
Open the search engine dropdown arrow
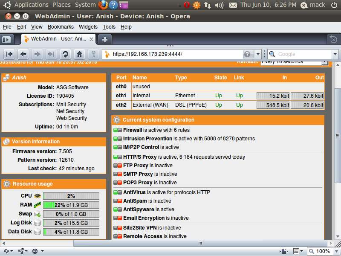pos(335,54)
